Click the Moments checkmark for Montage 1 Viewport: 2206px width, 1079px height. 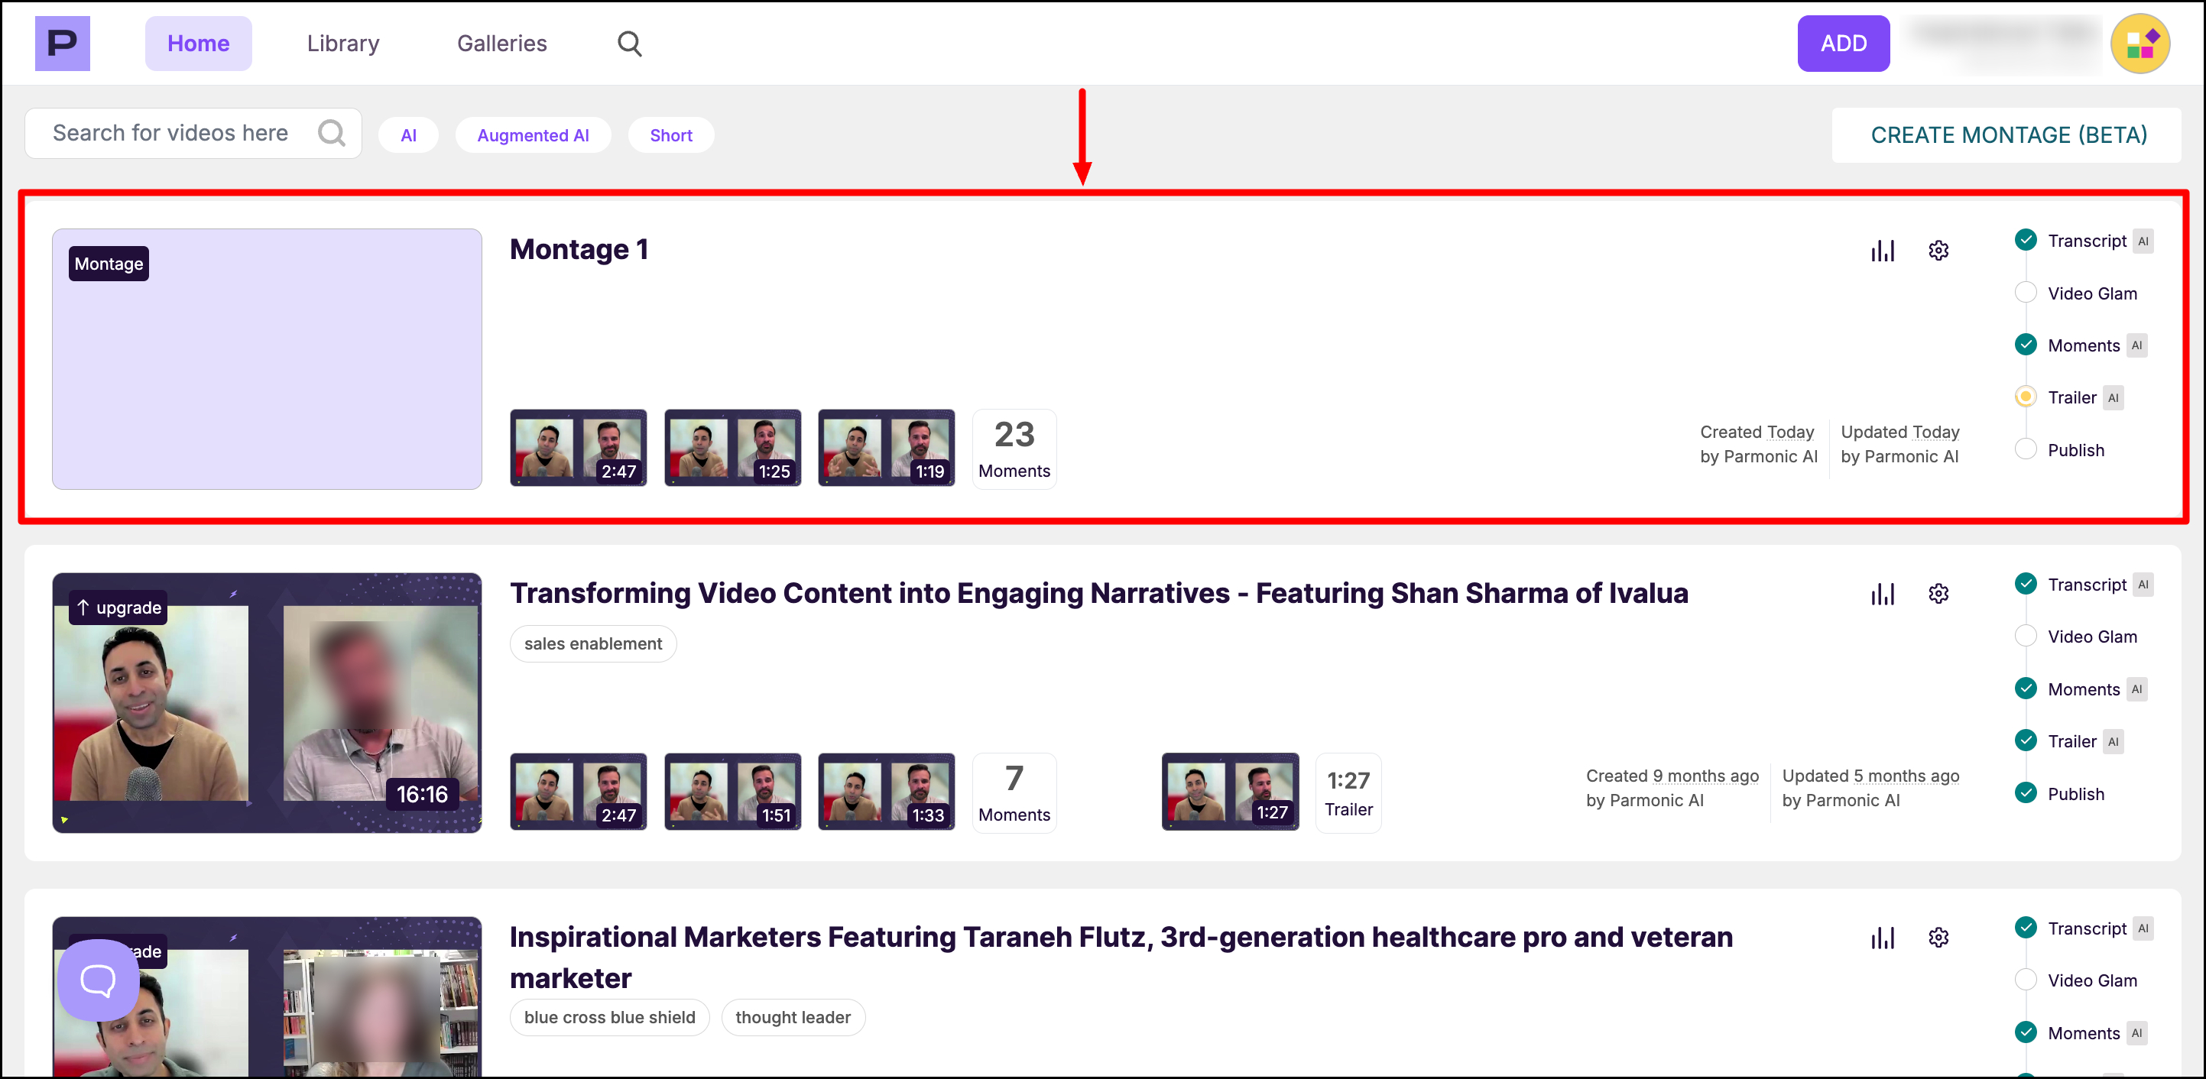click(2026, 345)
